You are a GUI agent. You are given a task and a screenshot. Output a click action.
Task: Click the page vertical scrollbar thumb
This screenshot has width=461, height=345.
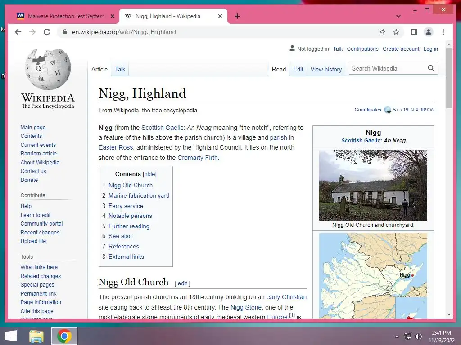point(449,78)
